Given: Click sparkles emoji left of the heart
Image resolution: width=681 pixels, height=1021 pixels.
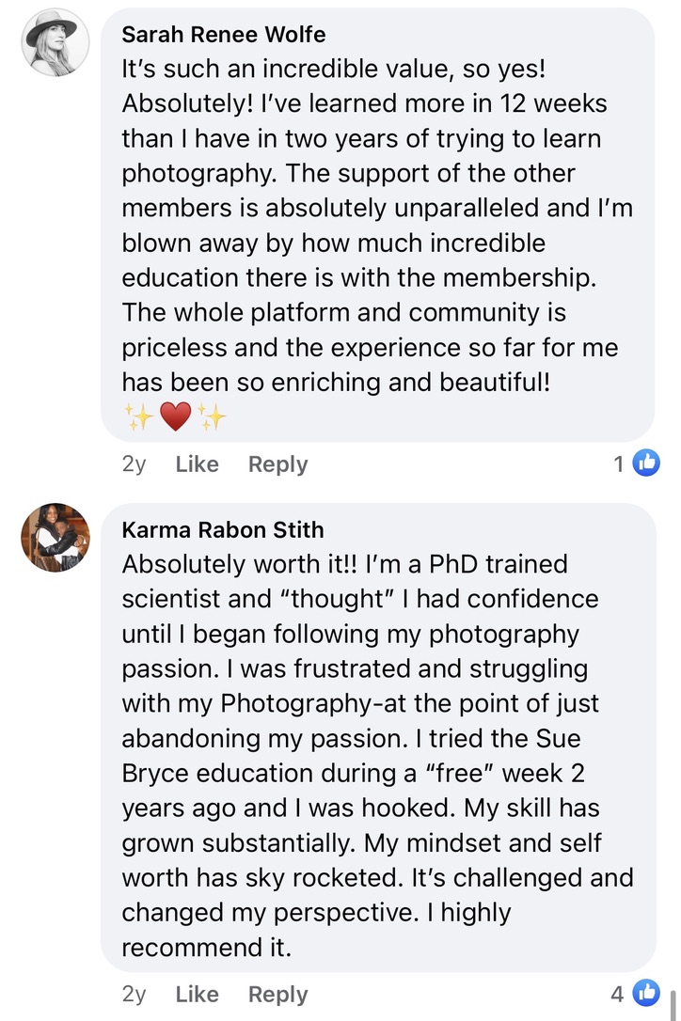Looking at the screenshot, I should coord(137,416).
